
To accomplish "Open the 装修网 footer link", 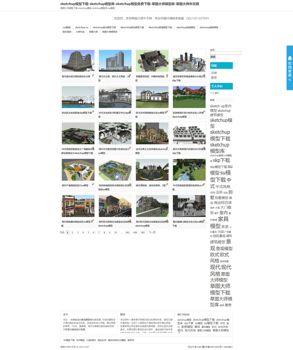I will coord(131,340).
